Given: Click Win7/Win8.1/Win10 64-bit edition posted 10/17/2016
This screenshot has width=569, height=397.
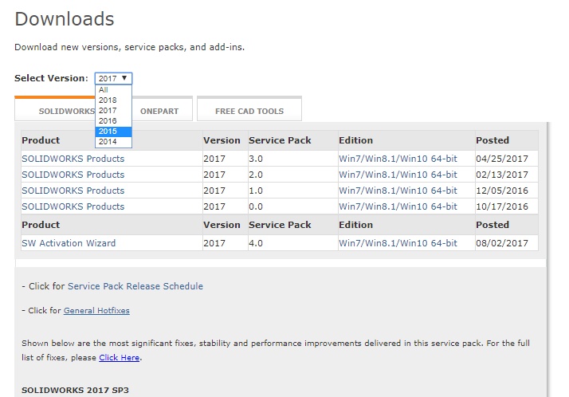Looking at the screenshot, I should point(398,206).
